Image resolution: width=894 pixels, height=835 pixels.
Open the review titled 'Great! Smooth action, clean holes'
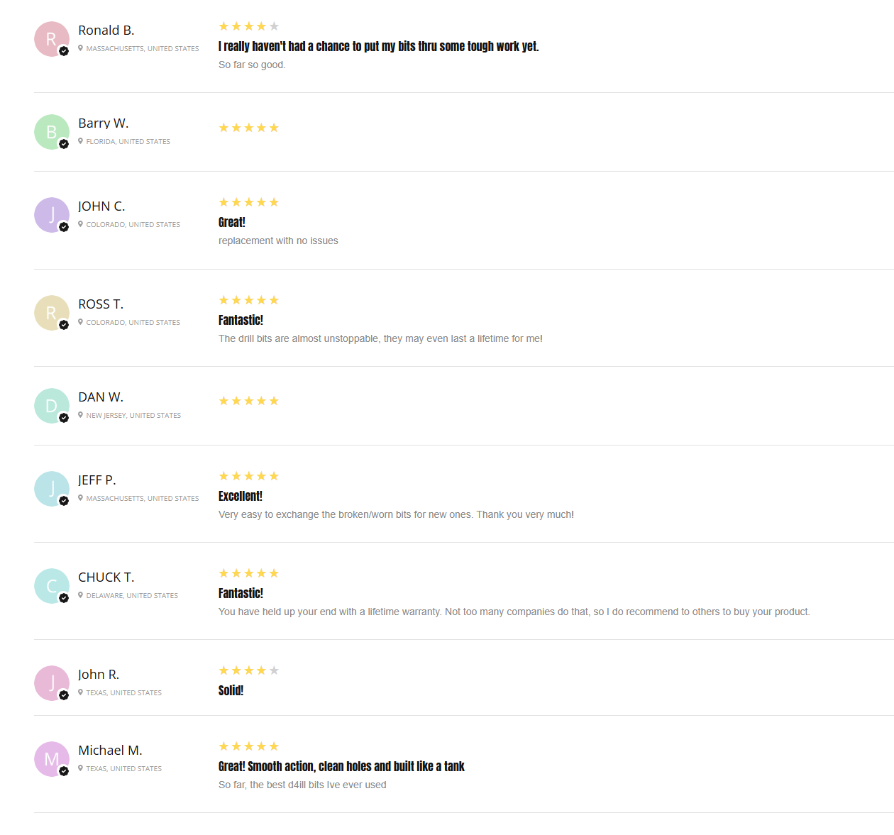(341, 766)
